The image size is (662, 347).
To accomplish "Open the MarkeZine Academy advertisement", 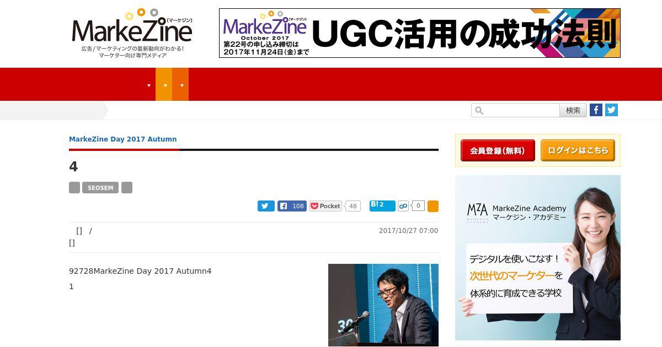I will 538,258.
